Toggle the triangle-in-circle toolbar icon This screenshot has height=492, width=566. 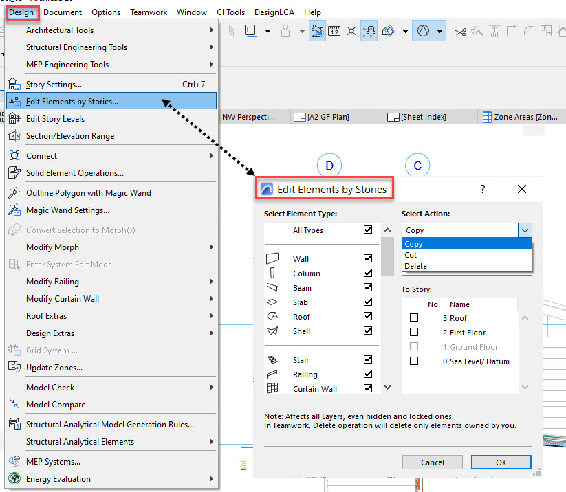coord(423,31)
